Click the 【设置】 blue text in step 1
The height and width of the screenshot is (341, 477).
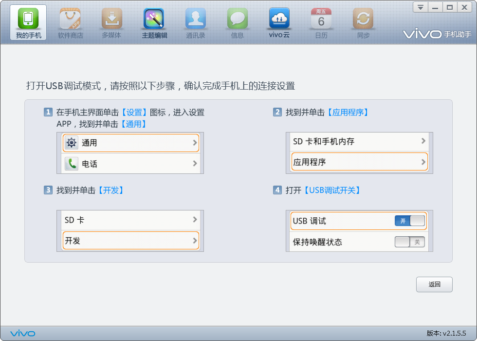134,113
